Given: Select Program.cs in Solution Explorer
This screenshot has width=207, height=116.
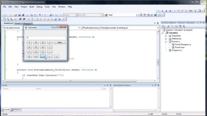Looking at the screenshot, I should pyautogui.click(x=177, y=50).
